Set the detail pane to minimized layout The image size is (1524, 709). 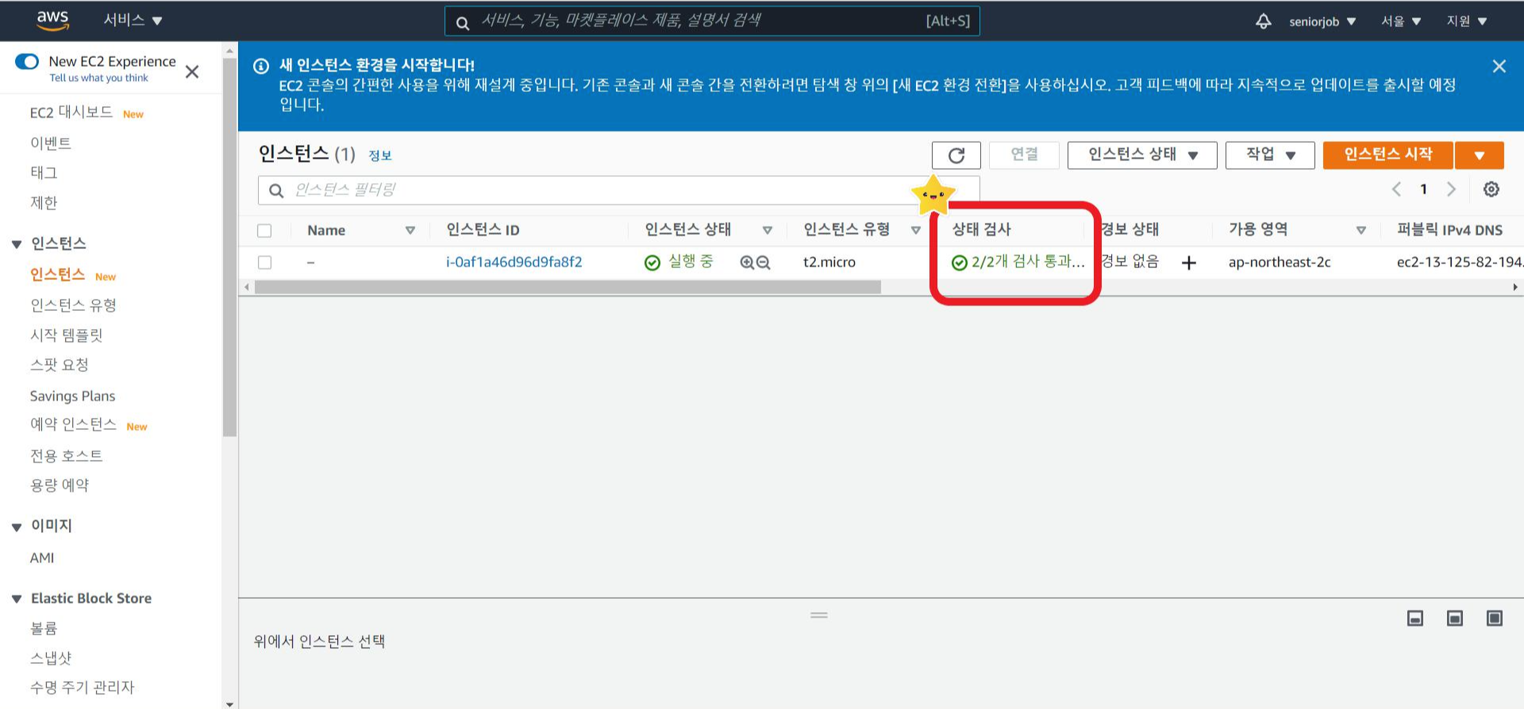(x=1415, y=618)
